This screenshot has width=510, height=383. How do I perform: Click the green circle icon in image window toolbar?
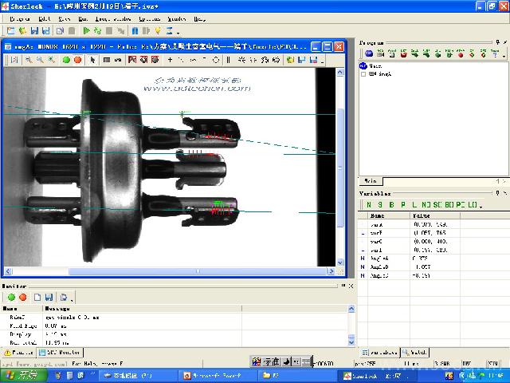pyautogui.click(x=66, y=60)
